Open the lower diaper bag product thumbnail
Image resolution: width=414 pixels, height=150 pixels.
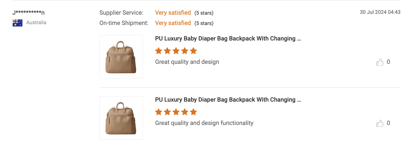tap(121, 118)
